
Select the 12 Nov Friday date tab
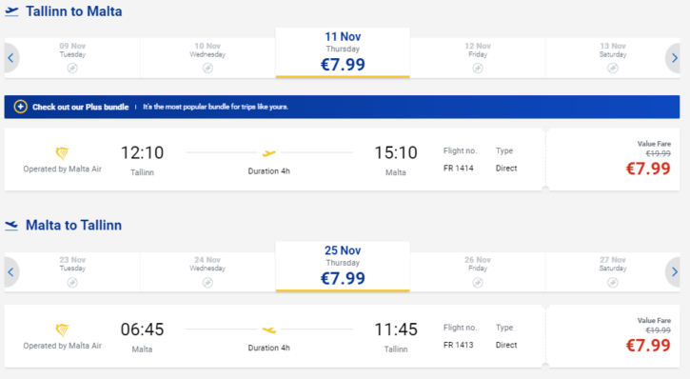tap(478, 58)
